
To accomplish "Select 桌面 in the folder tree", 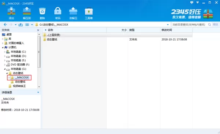I will pyautogui.click(x=9, y=34).
